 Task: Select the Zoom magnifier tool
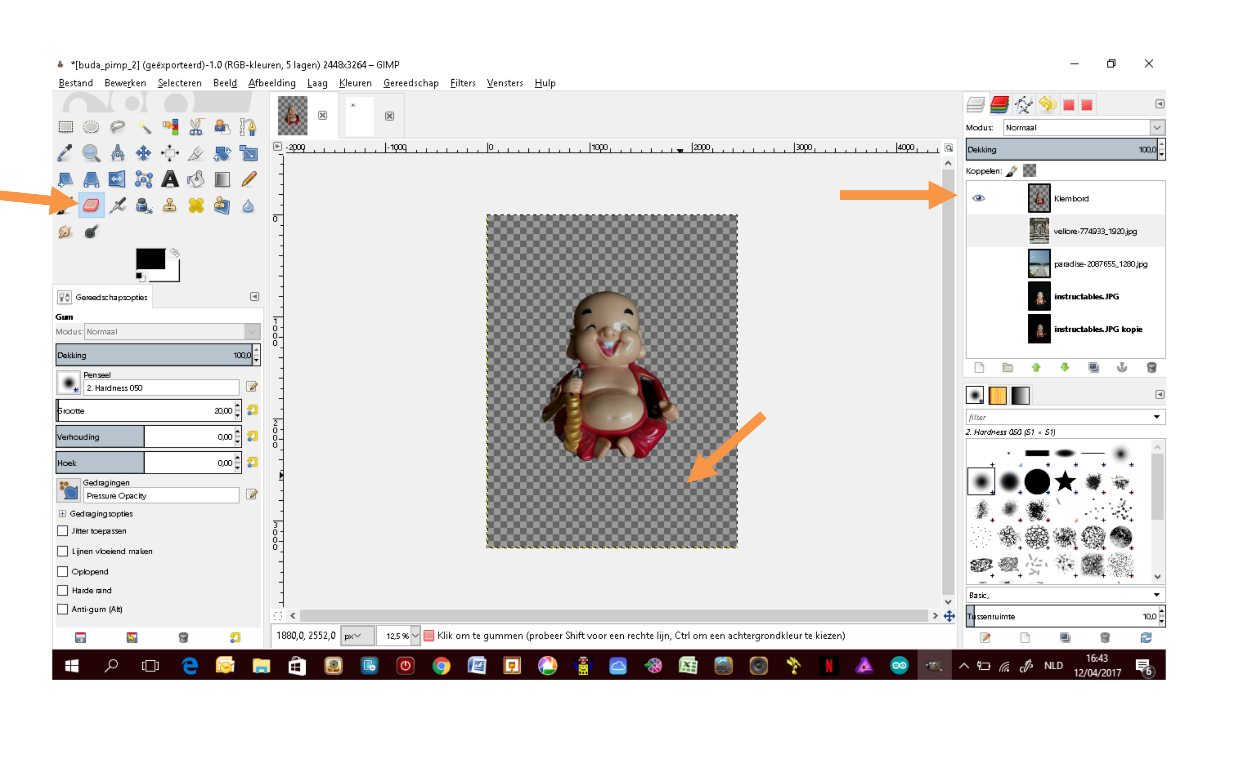click(x=91, y=153)
